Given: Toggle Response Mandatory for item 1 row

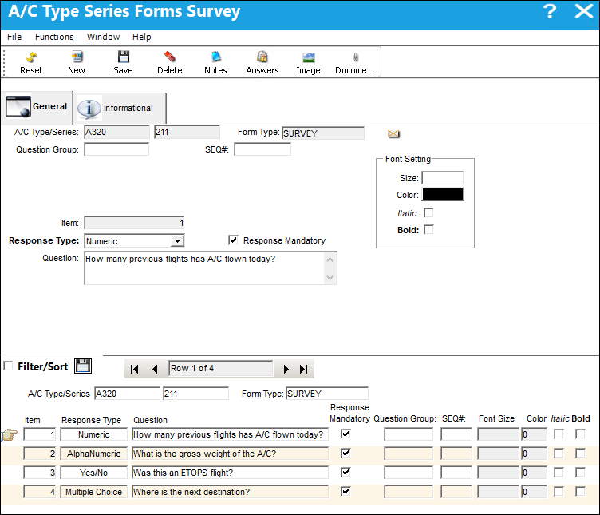Looking at the screenshot, I should pos(346,434).
